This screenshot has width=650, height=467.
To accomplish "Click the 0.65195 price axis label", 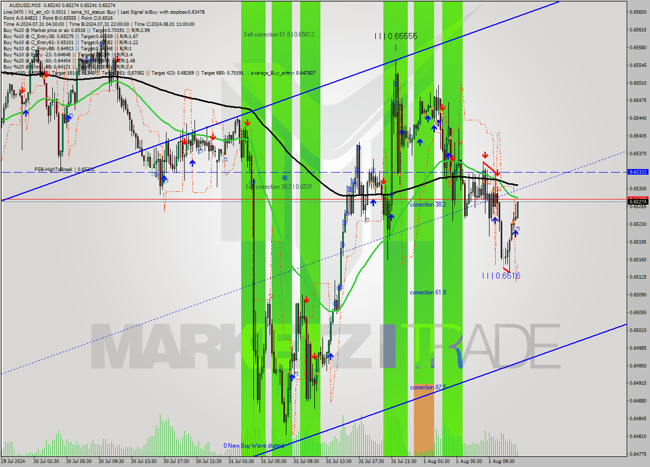I will (x=638, y=242).
